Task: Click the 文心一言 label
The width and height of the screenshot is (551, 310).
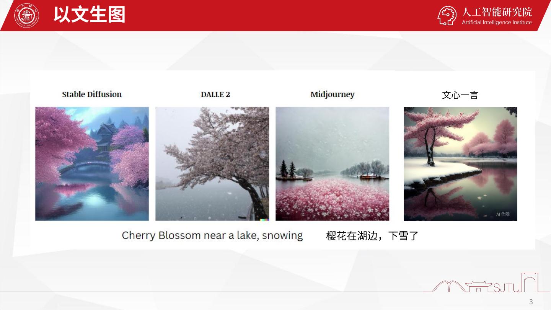Action: point(460,95)
